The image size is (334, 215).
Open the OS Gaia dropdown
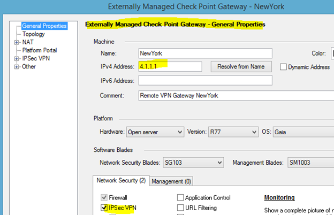(x=303, y=132)
